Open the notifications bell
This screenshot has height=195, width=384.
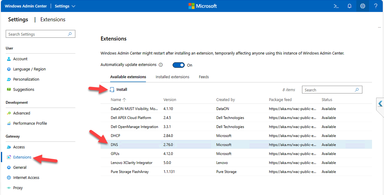[350, 6]
